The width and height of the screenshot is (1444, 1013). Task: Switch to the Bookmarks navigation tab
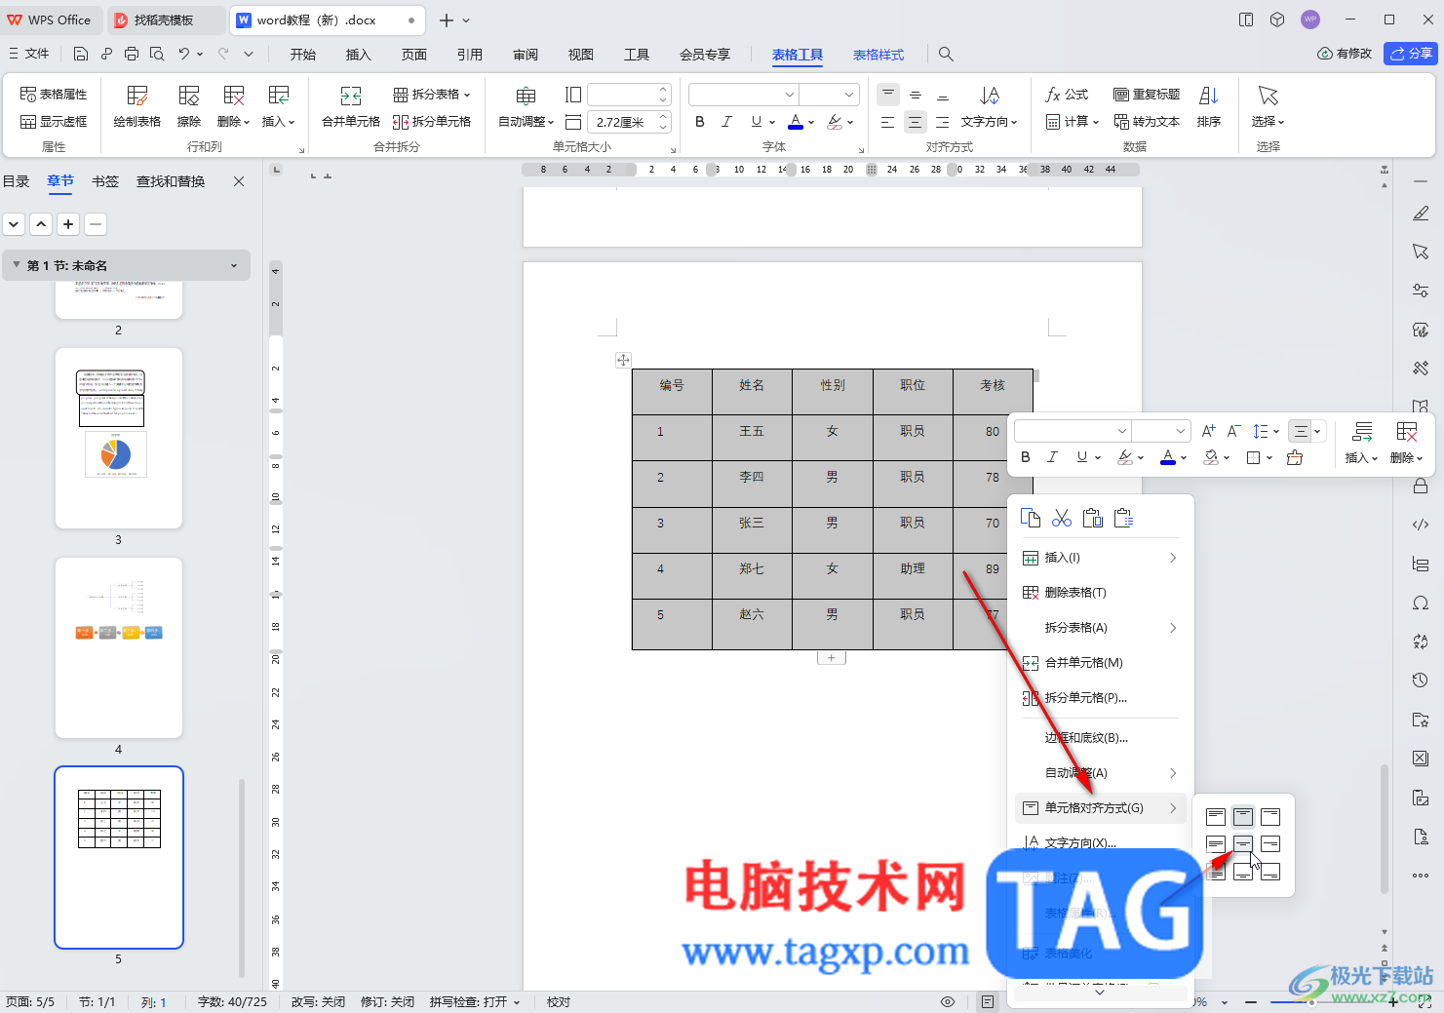point(105,181)
